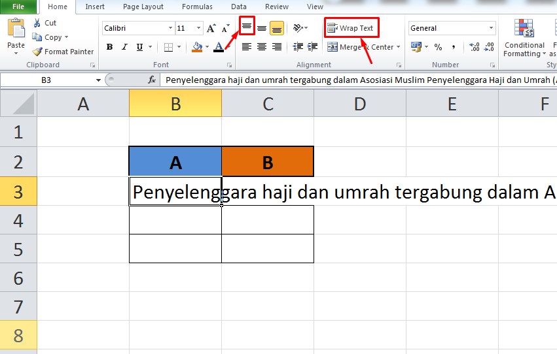Activate the Format Painter brush
This screenshot has width=557, height=354.
tap(63, 52)
